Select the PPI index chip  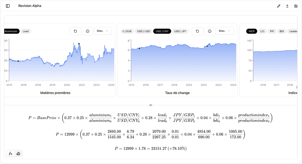[x=272, y=31]
